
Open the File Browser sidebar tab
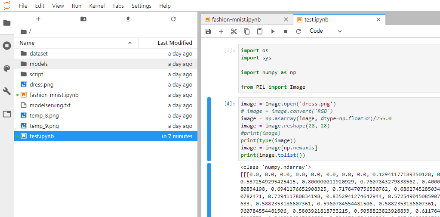(x=7, y=23)
